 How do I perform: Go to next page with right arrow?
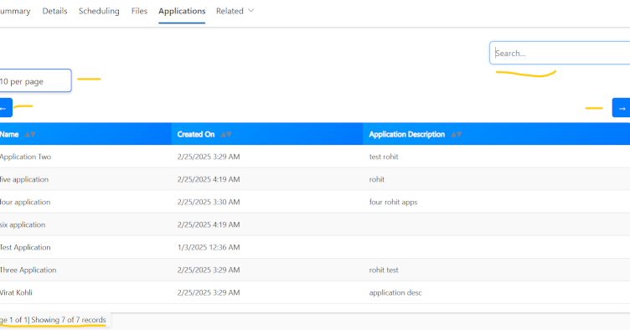[x=621, y=108]
